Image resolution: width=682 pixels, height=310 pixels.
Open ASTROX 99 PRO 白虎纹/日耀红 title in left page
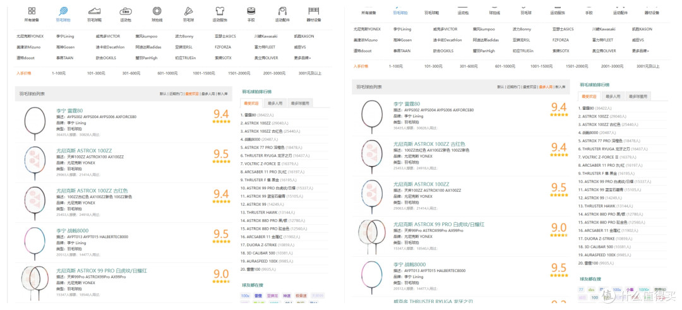pyautogui.click(x=101, y=271)
